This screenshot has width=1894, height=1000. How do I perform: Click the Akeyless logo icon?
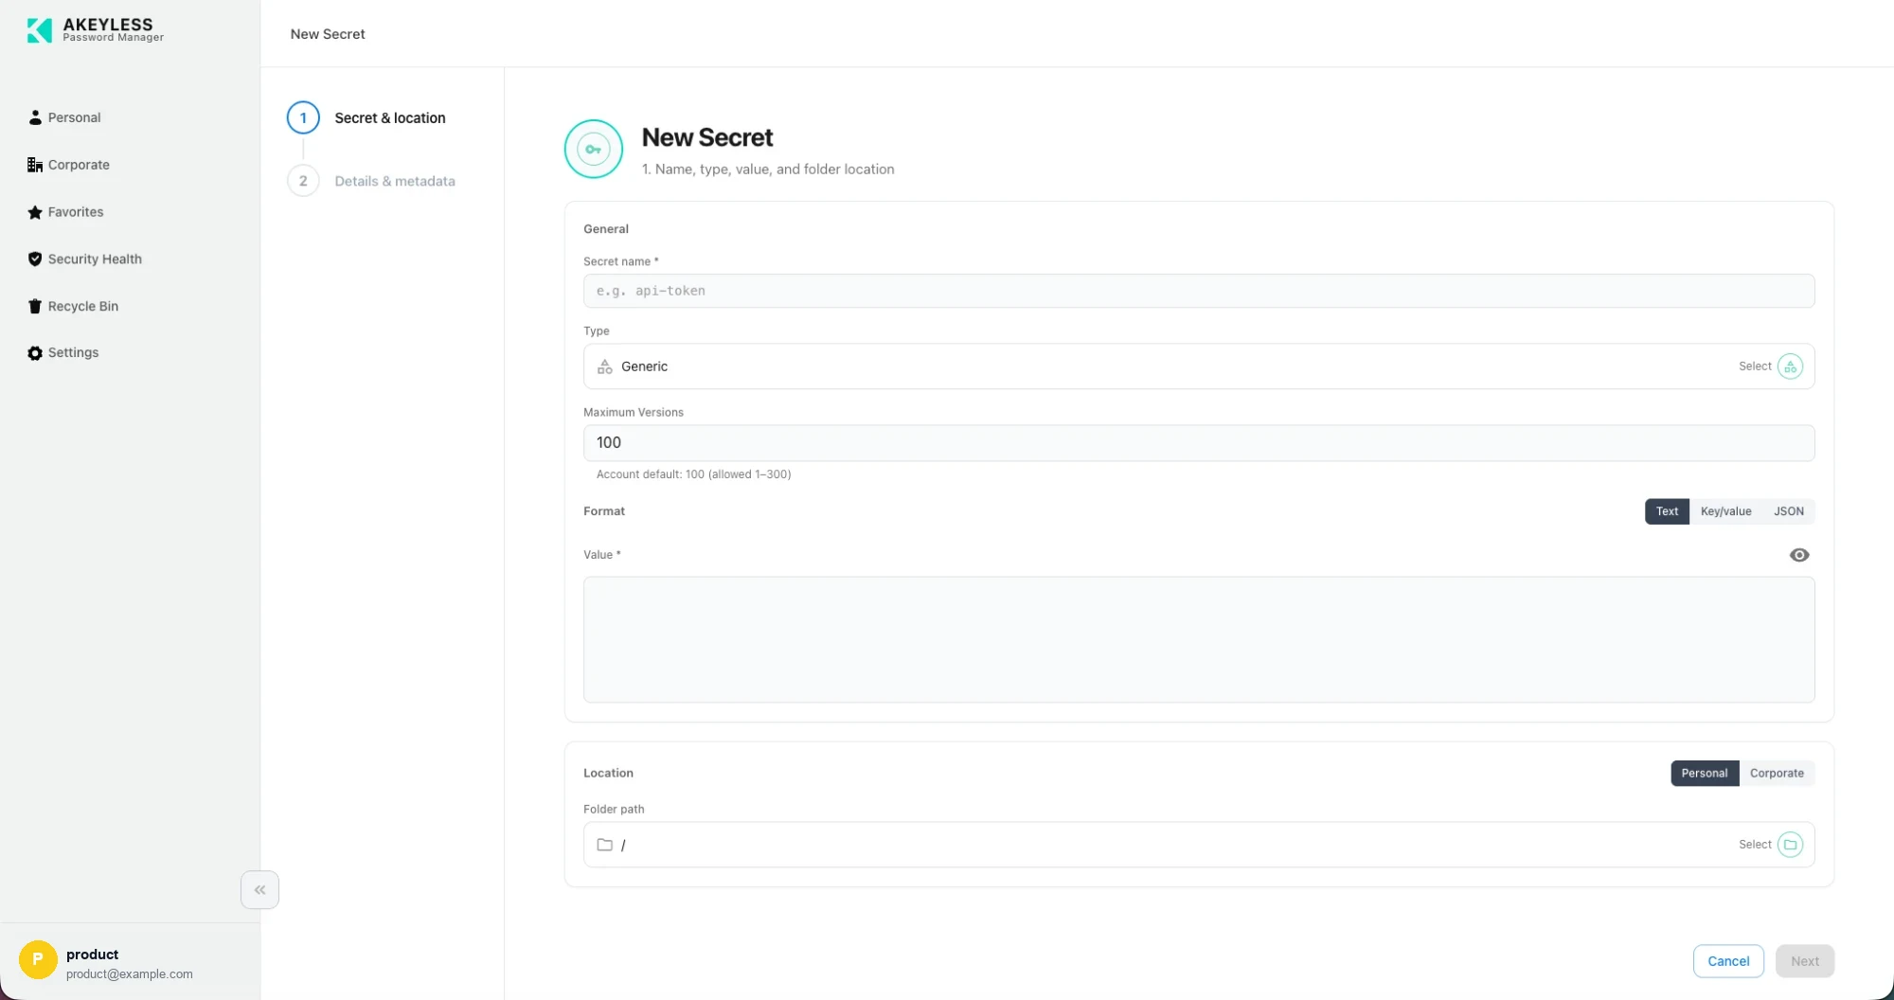click(x=39, y=30)
